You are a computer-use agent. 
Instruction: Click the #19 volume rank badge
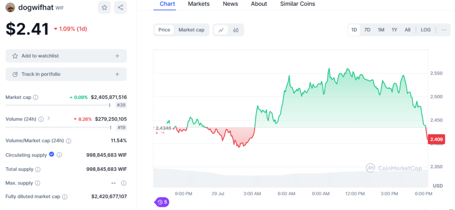tap(121, 127)
